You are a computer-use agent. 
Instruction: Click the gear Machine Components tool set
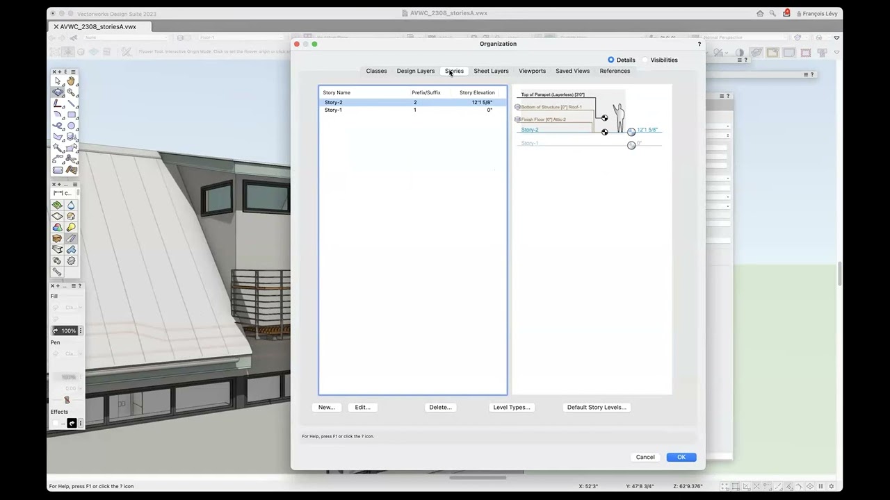(71, 260)
